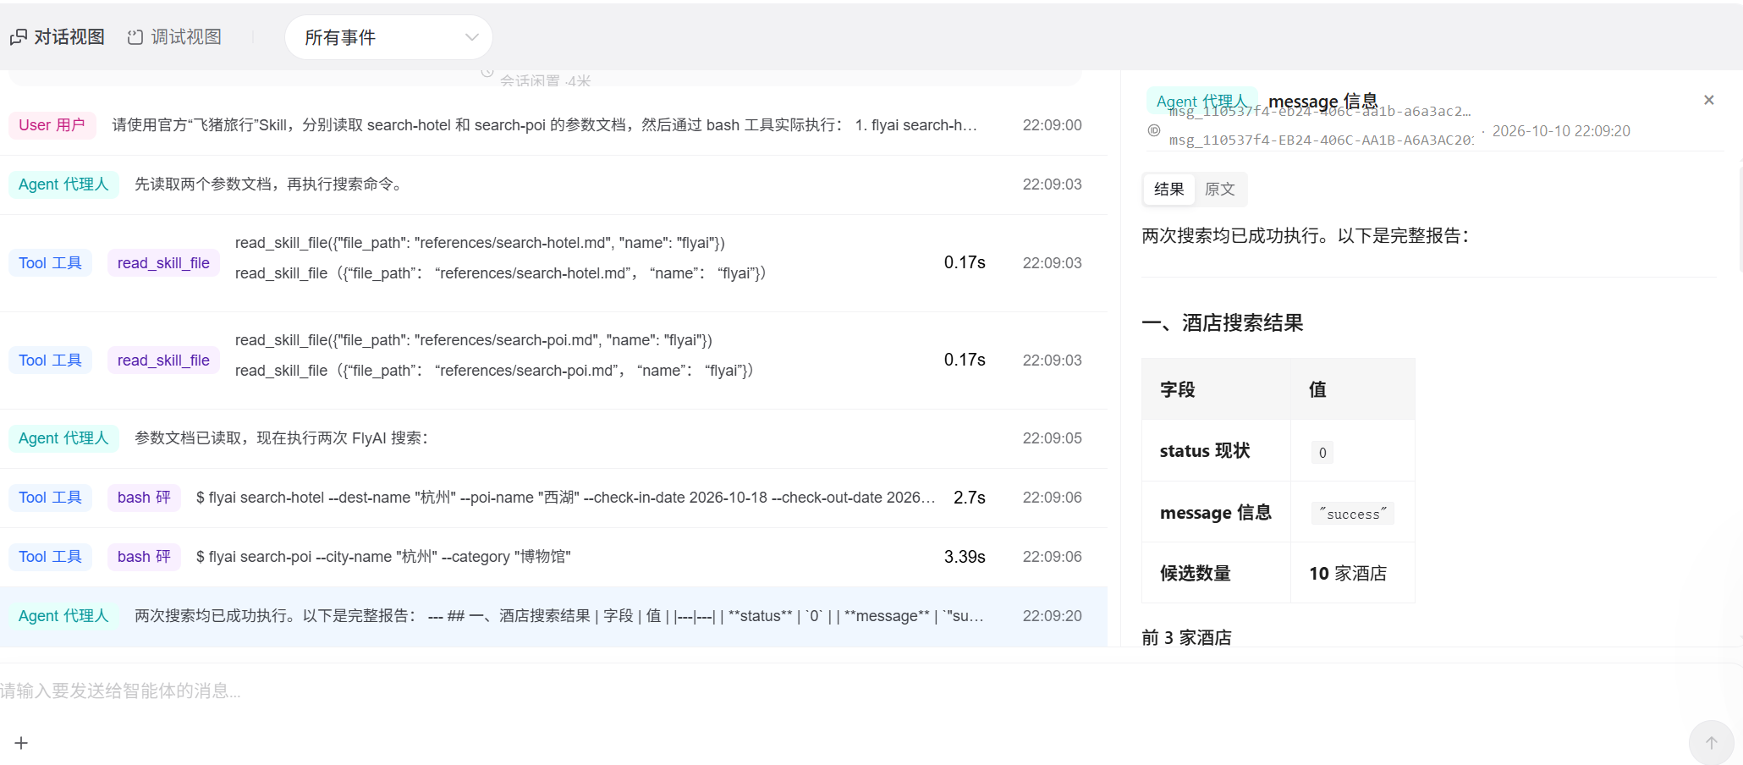Click the 10 家酒店 table cell
Image resolution: width=1743 pixels, height=765 pixels.
[1352, 574]
